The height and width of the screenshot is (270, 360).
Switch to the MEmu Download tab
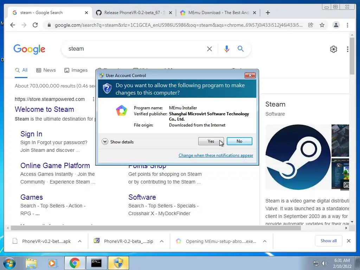coord(218,13)
